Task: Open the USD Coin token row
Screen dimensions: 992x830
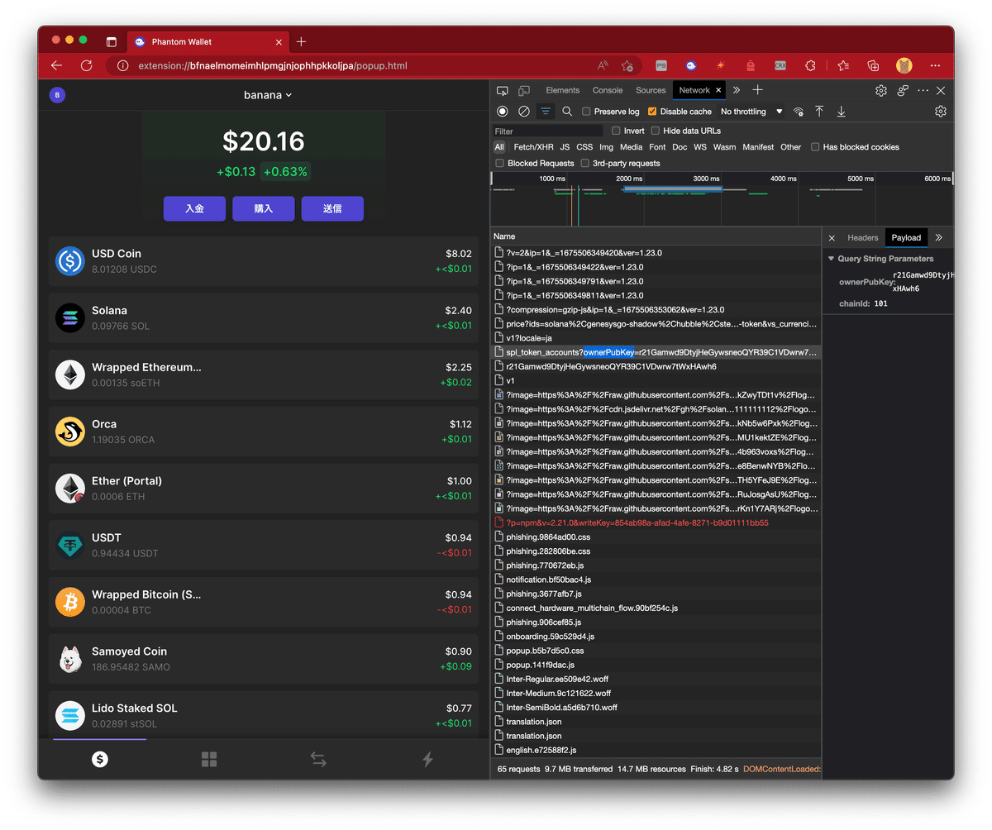Action: coord(264,261)
